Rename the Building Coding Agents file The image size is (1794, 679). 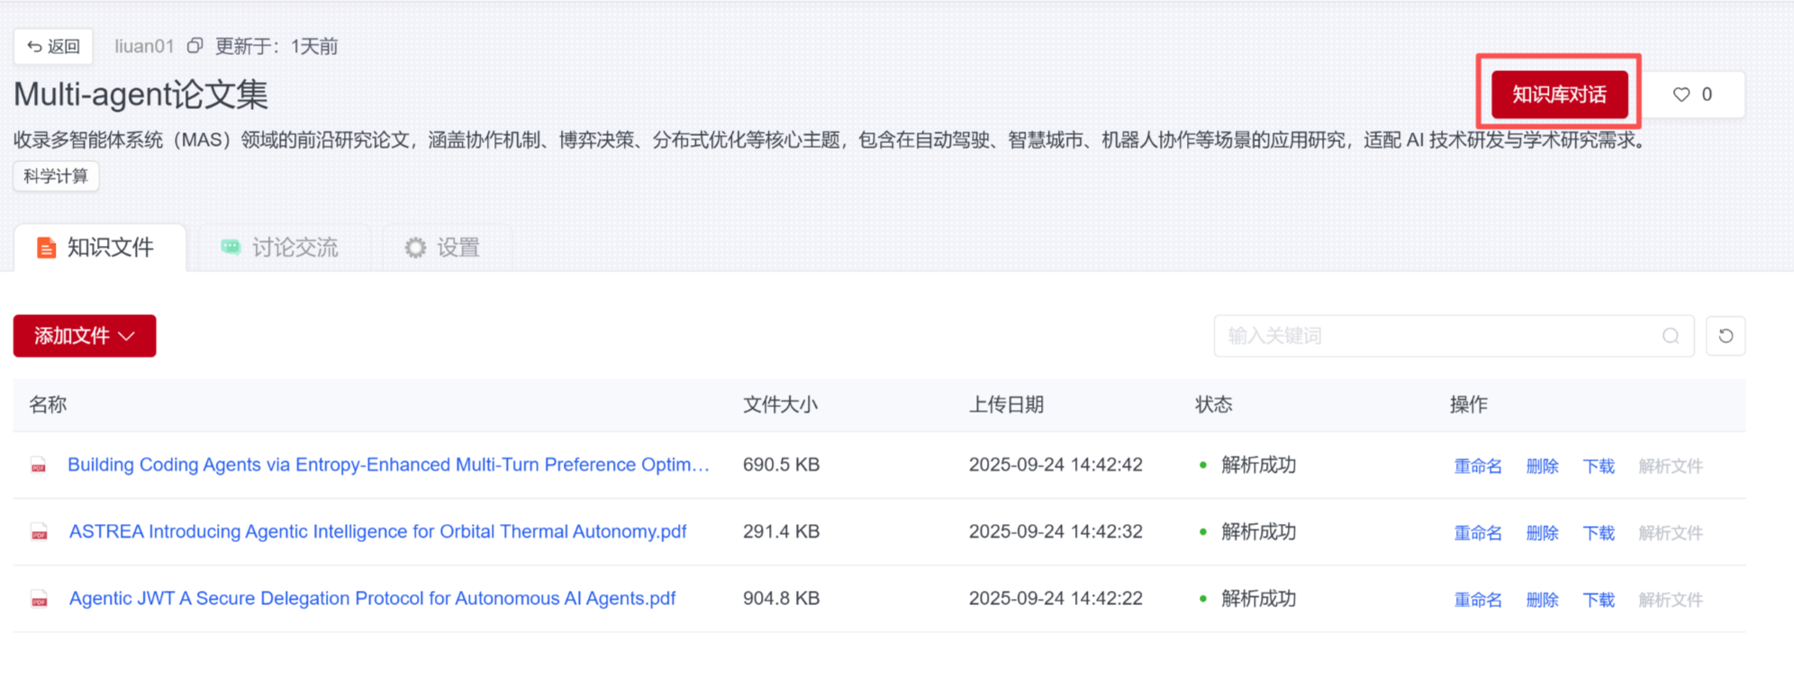1478,466
